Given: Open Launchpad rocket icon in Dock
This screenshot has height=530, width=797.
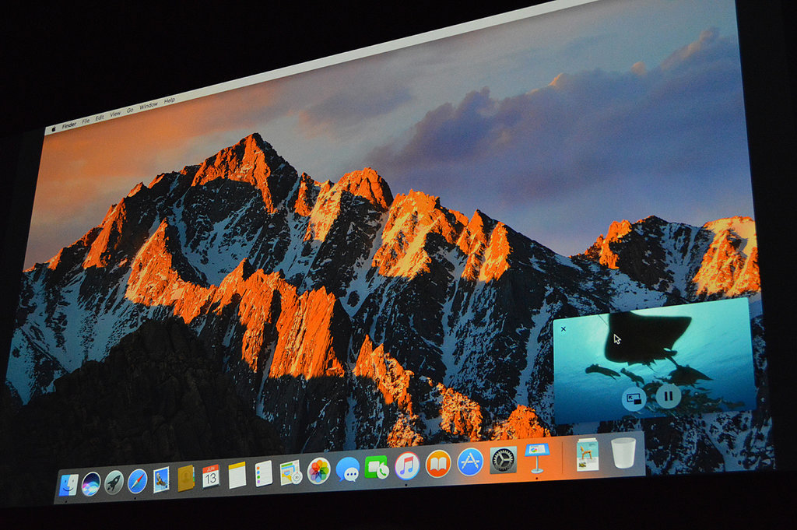Looking at the screenshot, I should tap(114, 483).
